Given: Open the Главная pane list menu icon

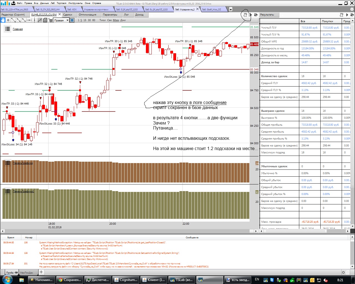Looking at the screenshot, I should tap(7, 29).
